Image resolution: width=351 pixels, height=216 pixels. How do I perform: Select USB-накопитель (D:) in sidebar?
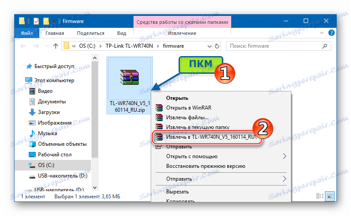62,176
